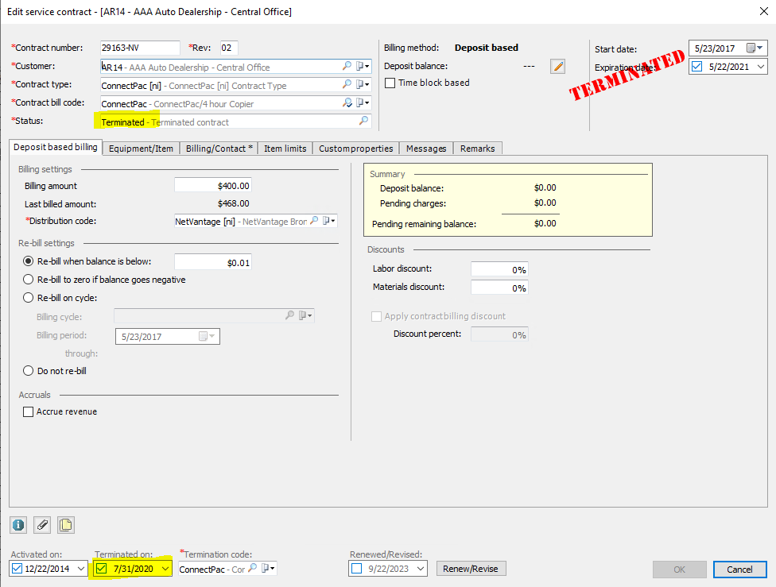Expand the Activated on date dropdown
776x587 pixels.
(80, 569)
